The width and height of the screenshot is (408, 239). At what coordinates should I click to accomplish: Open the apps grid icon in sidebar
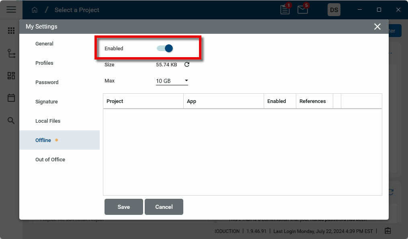(11, 31)
